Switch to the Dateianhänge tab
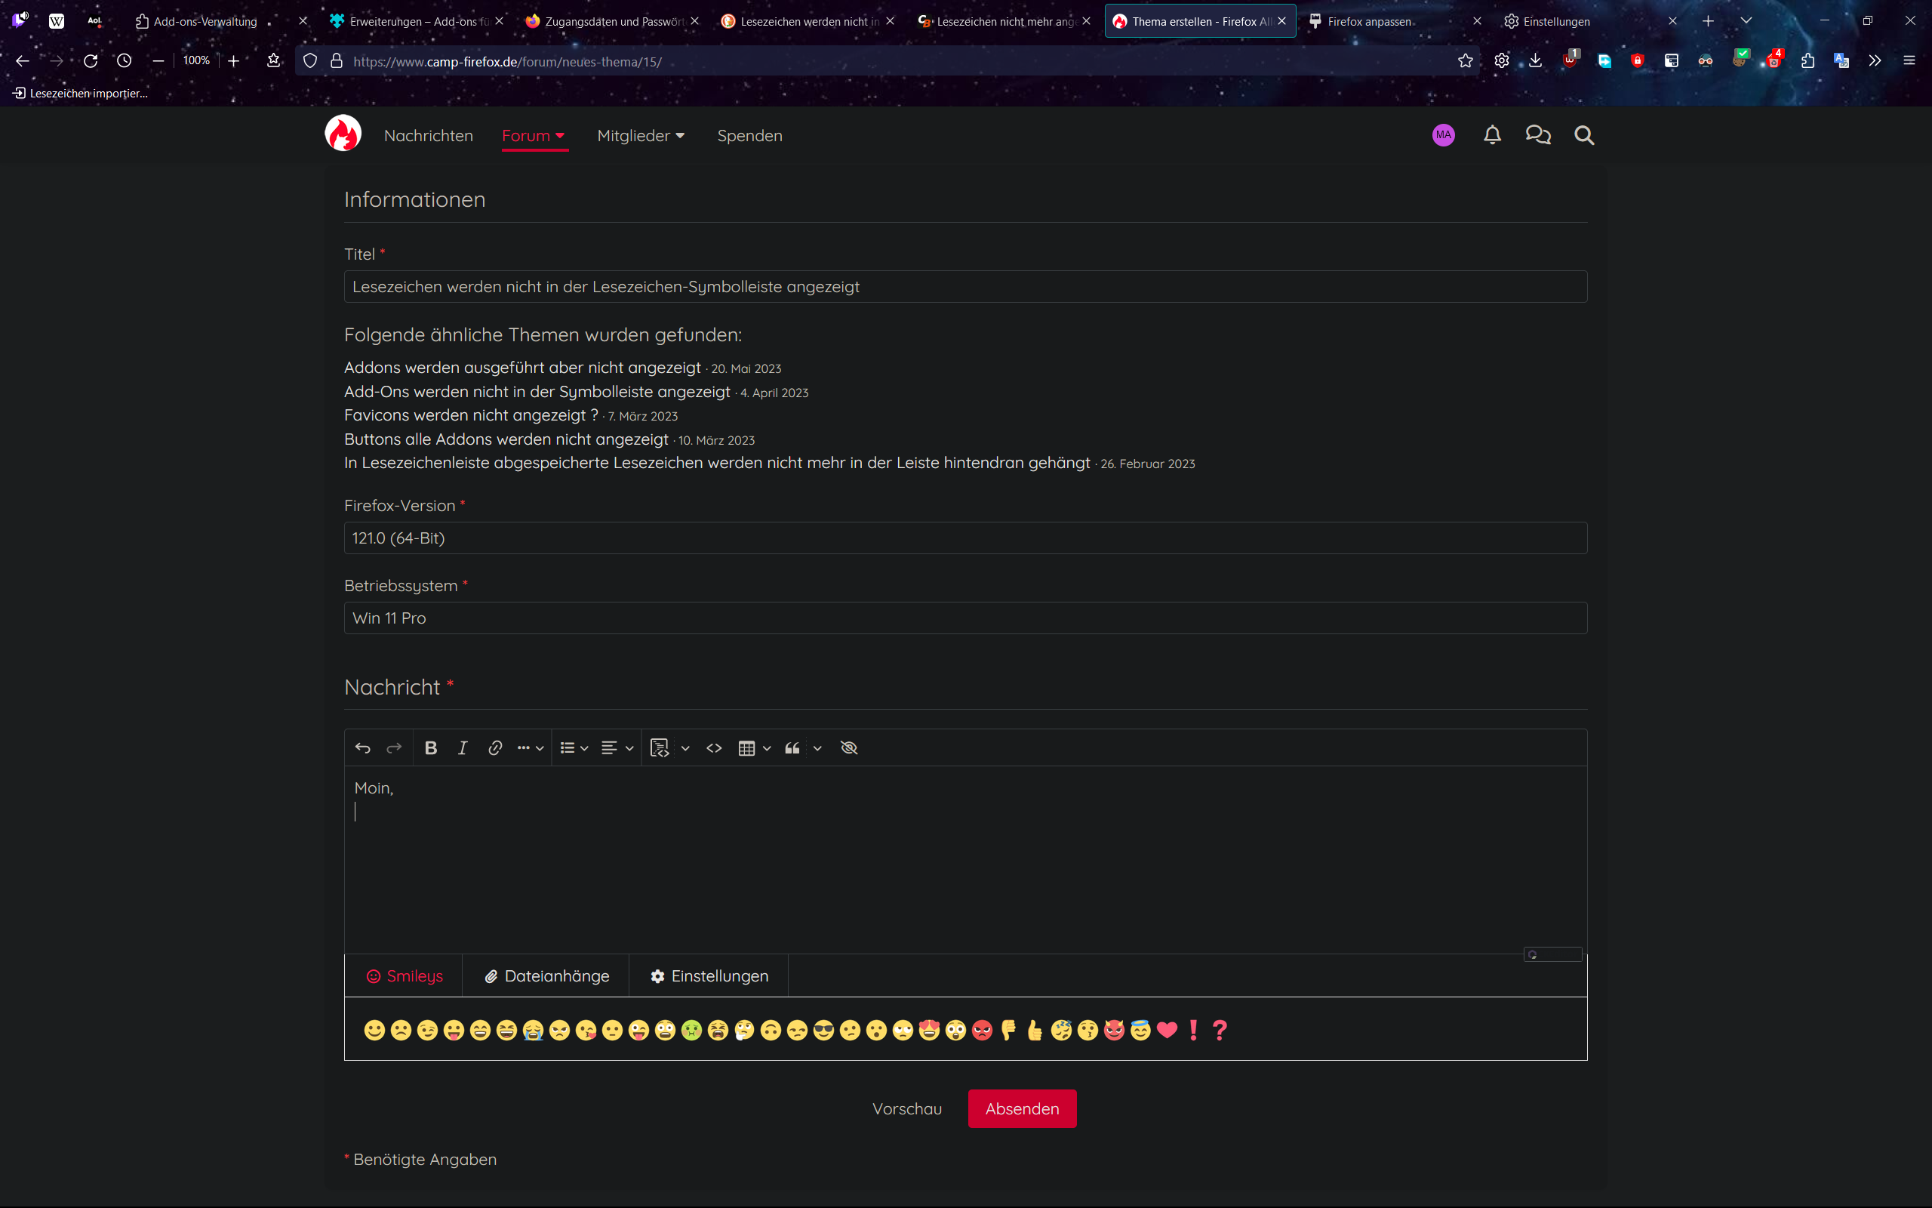Screen dimensions: 1932x1208 coord(547,975)
